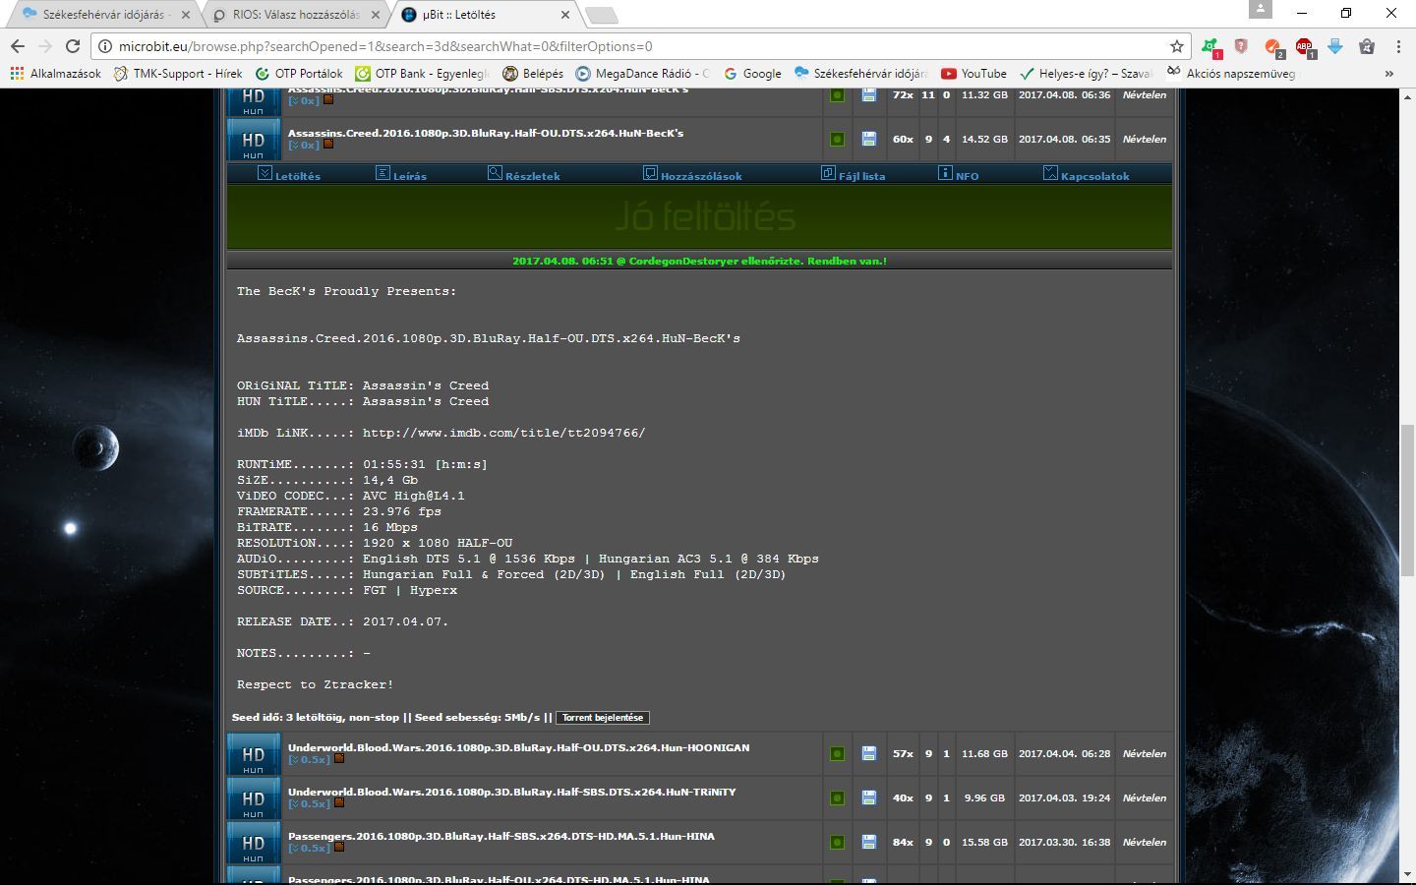Open the Alkalmazások apps shortcut
Screen dimensions: 1416x885
pos(55,73)
